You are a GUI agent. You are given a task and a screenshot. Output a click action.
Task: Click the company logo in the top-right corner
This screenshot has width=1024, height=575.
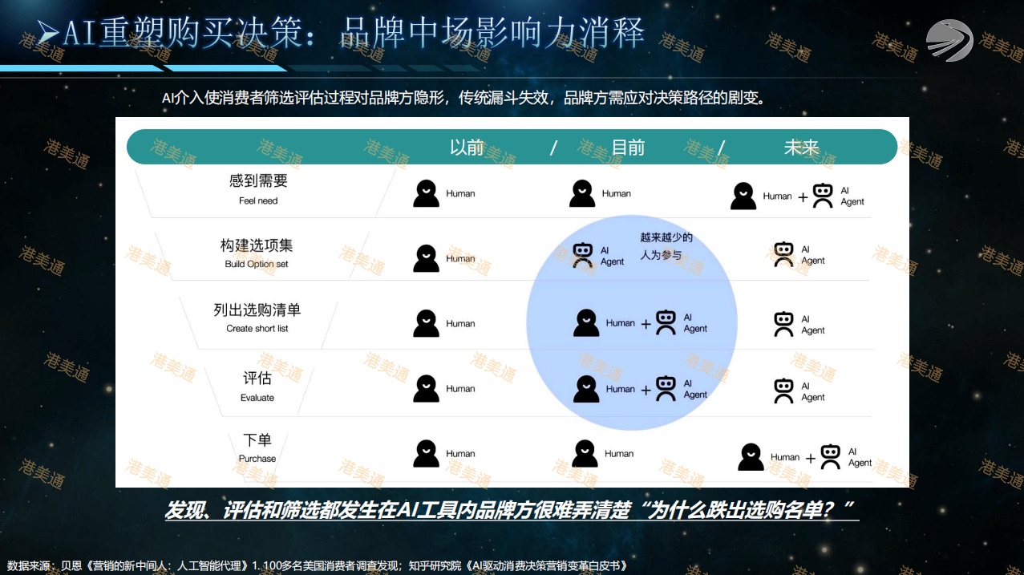[949, 40]
